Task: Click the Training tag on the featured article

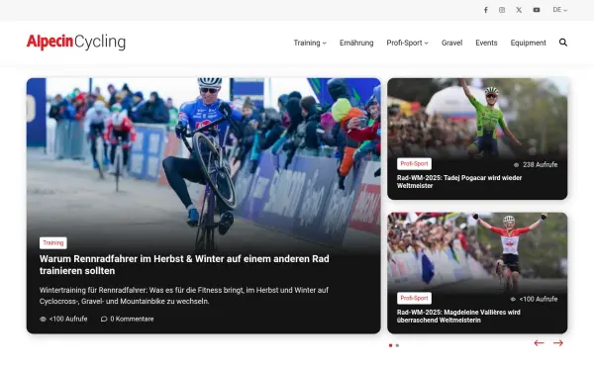Action: 53,243
